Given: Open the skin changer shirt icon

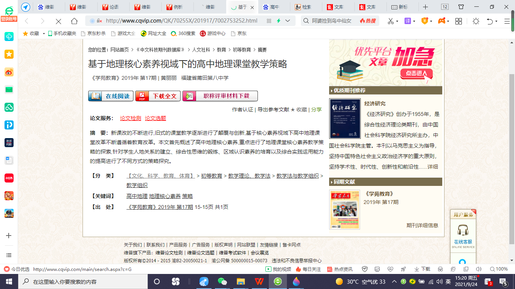Looking at the screenshot, I should [461, 7].
